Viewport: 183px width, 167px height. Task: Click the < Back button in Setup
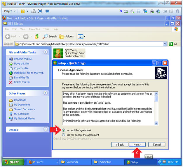pos(120,145)
